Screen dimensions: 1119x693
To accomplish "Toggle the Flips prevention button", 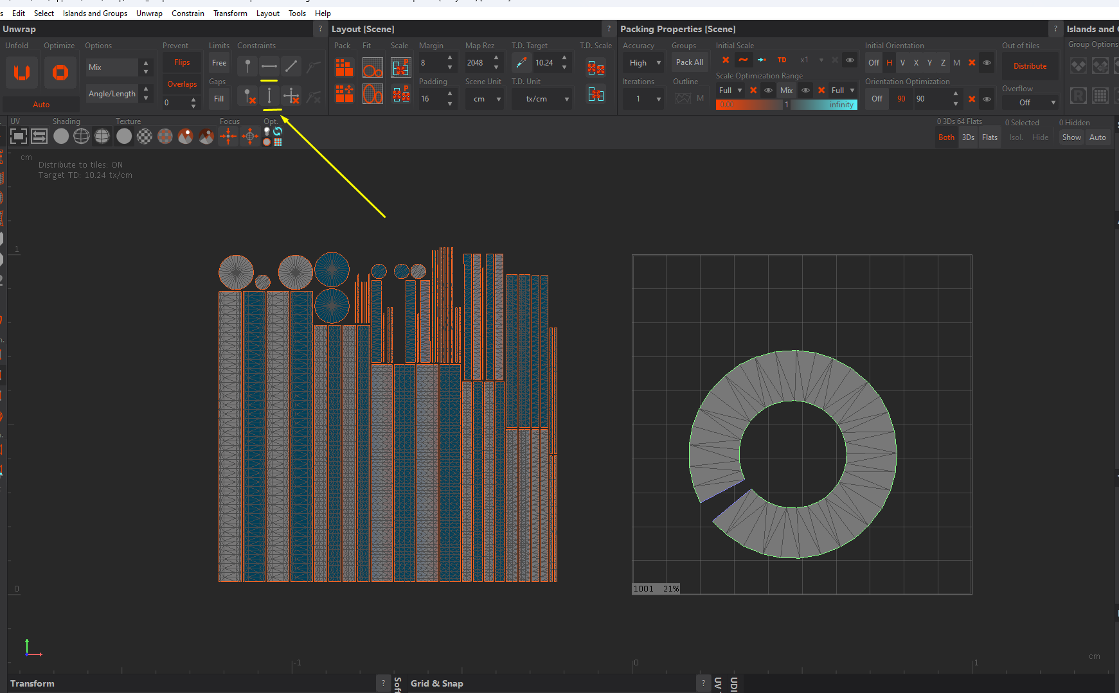I will tap(182, 63).
